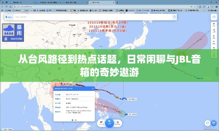Viewport: 219px width, 131px height.
Task: Click the circular refresh button
Action: coord(208,122)
